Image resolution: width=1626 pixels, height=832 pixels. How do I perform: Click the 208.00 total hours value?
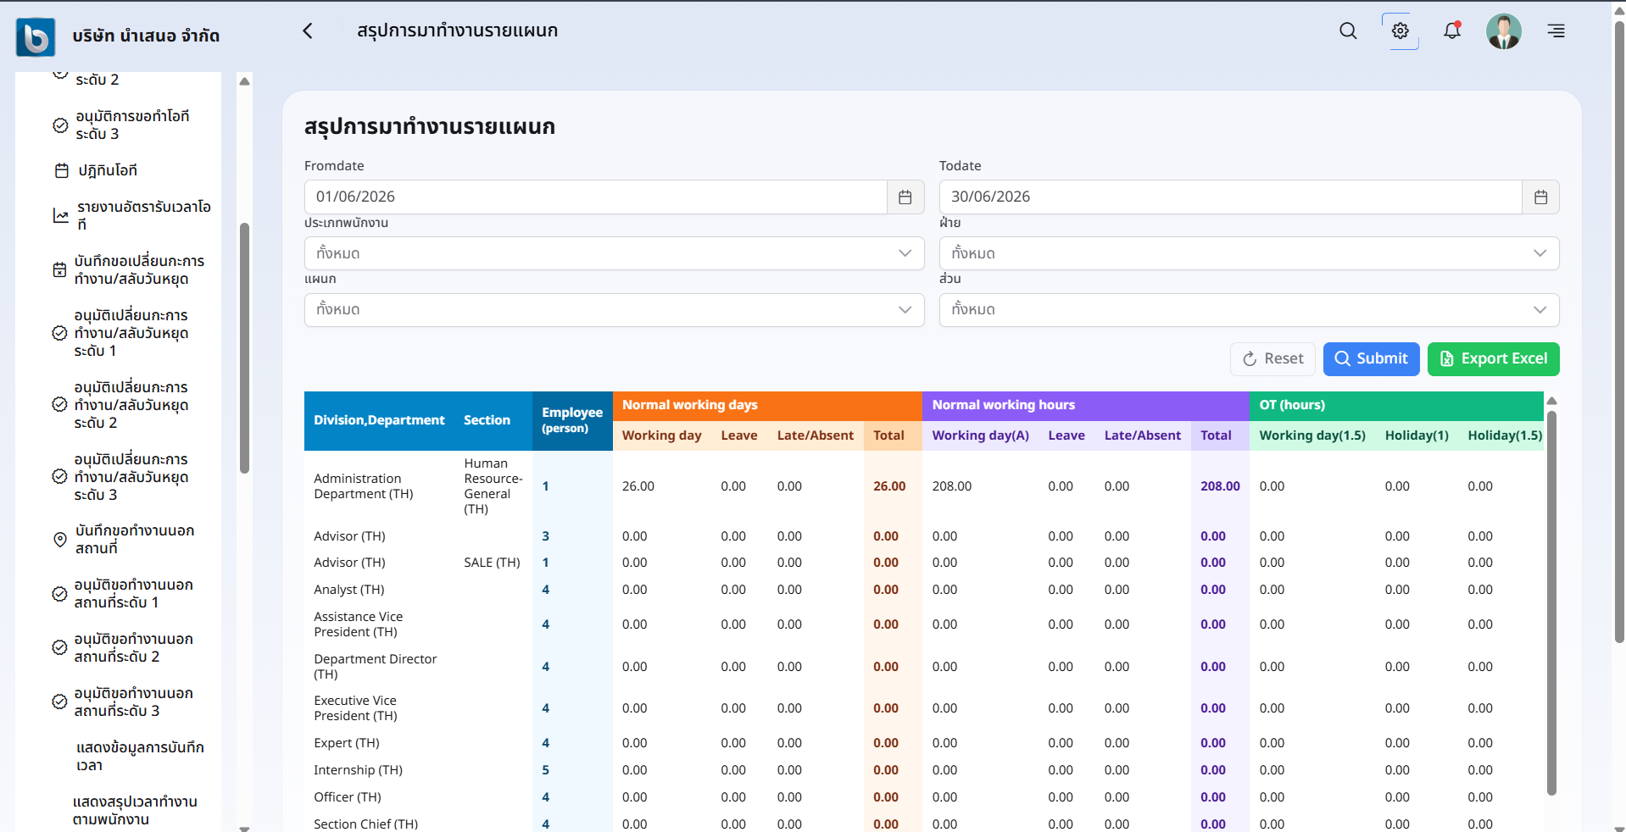pyautogui.click(x=1220, y=486)
